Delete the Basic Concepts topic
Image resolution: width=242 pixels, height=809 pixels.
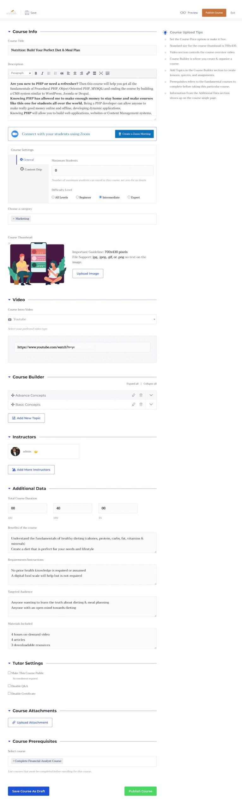pyautogui.click(x=141, y=404)
